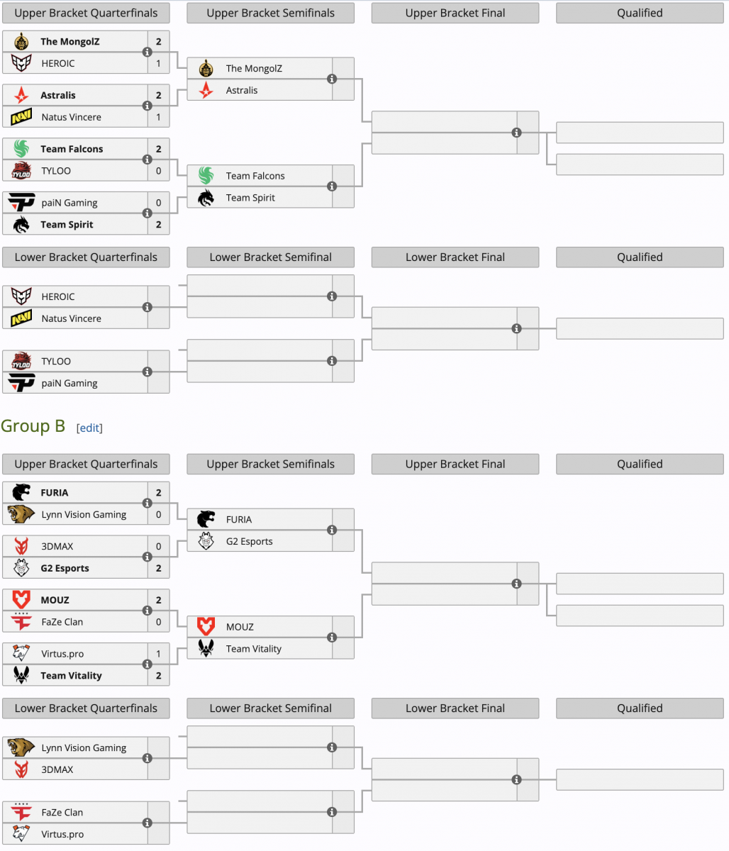Click the empty Group B Lower Bracket Final match box
Screen dimensions: 729x851
click(x=444, y=779)
